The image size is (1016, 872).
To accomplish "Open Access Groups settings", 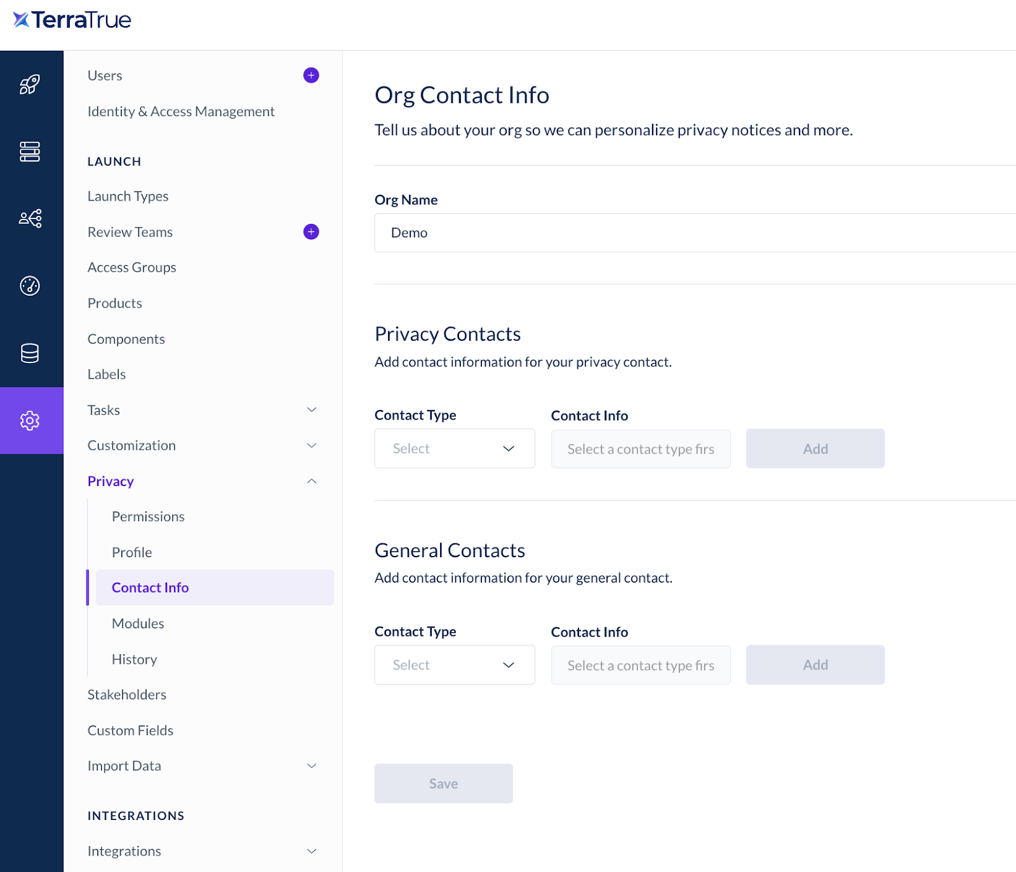I will 132,268.
